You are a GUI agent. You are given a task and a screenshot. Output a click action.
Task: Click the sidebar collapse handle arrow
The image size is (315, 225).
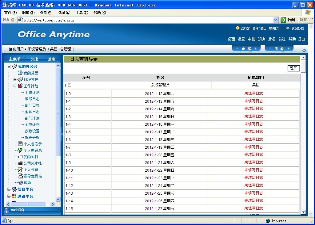pyautogui.click(x=62, y=134)
